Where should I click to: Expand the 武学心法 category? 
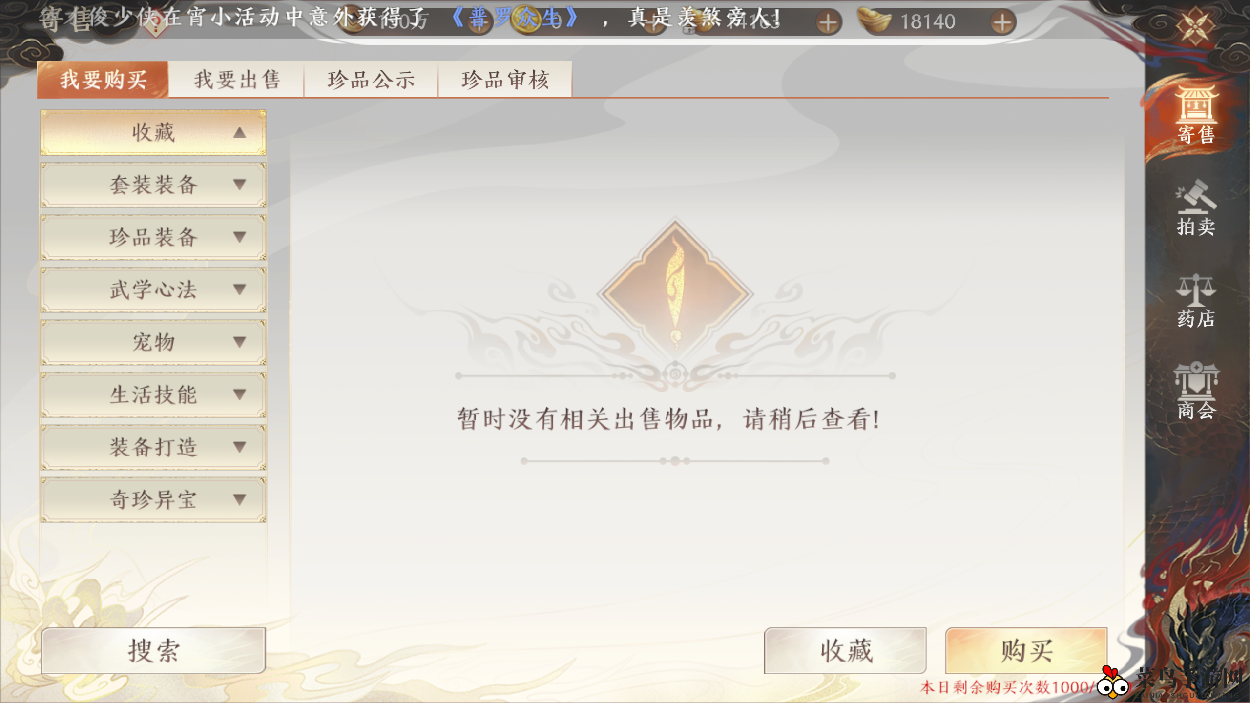pos(153,290)
